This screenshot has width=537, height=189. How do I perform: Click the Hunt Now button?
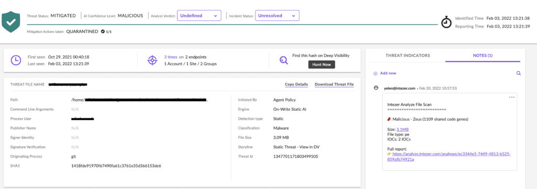pos(321,64)
